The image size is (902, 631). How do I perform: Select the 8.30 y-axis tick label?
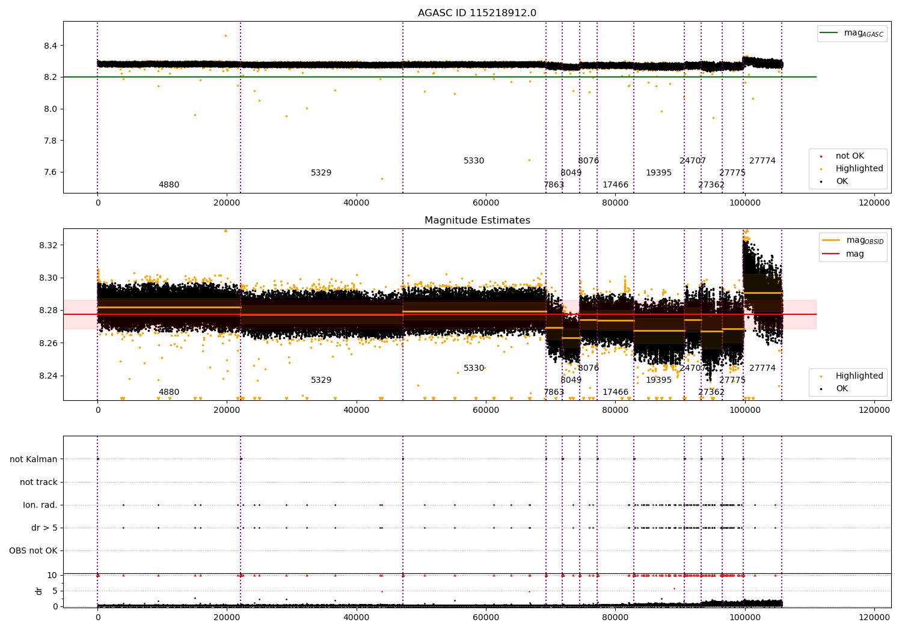[x=48, y=278]
